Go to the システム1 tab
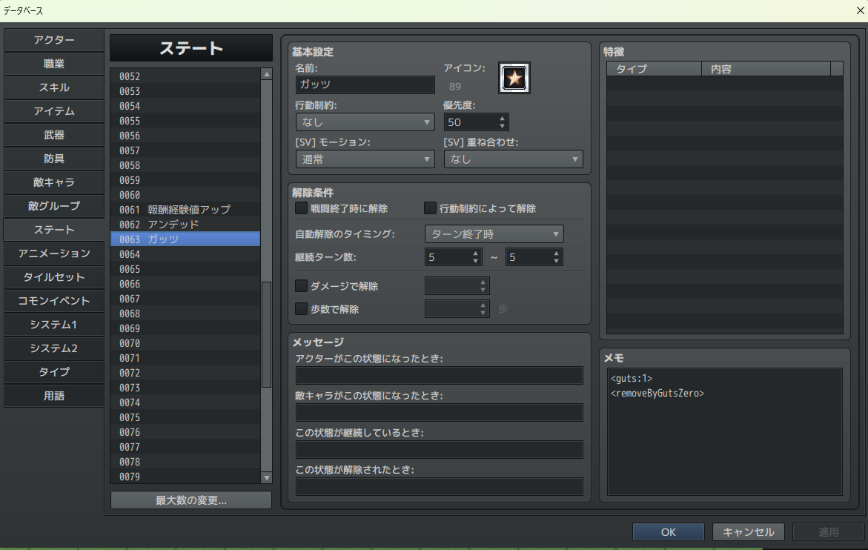The image size is (868, 550). coord(53,325)
